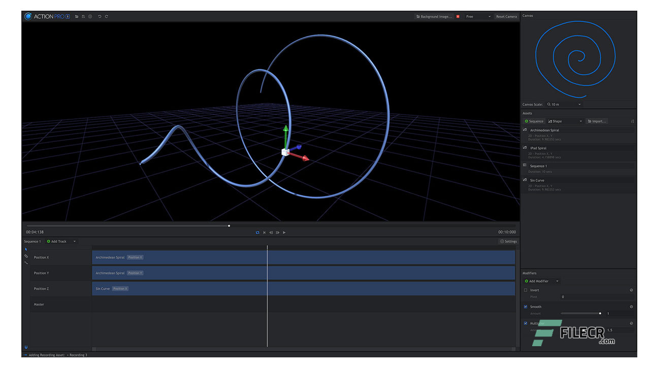The width and height of the screenshot is (650, 366).
Task: Open Invert modifier options circle icon
Action: 631,290
